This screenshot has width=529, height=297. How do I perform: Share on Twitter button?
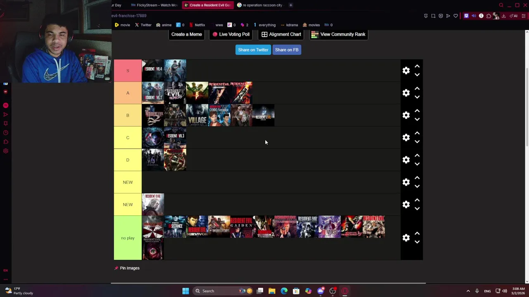[253, 49]
